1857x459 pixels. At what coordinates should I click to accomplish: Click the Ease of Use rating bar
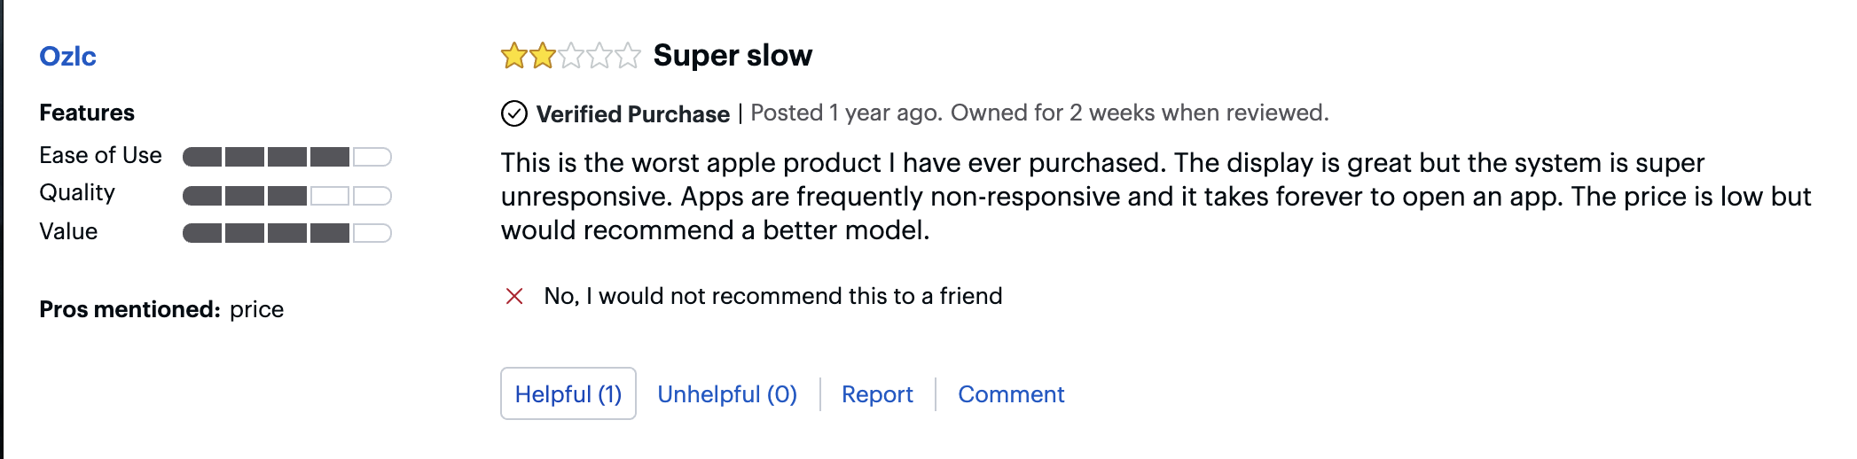[286, 157]
